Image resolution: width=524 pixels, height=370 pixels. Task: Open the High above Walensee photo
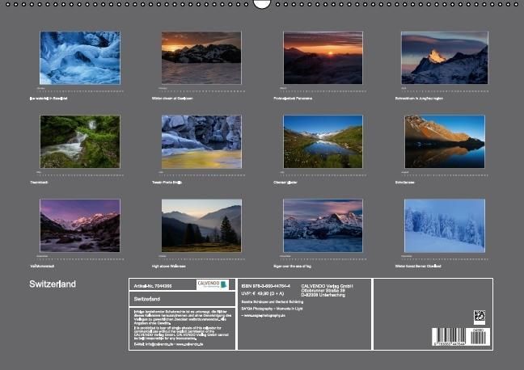[201, 225]
